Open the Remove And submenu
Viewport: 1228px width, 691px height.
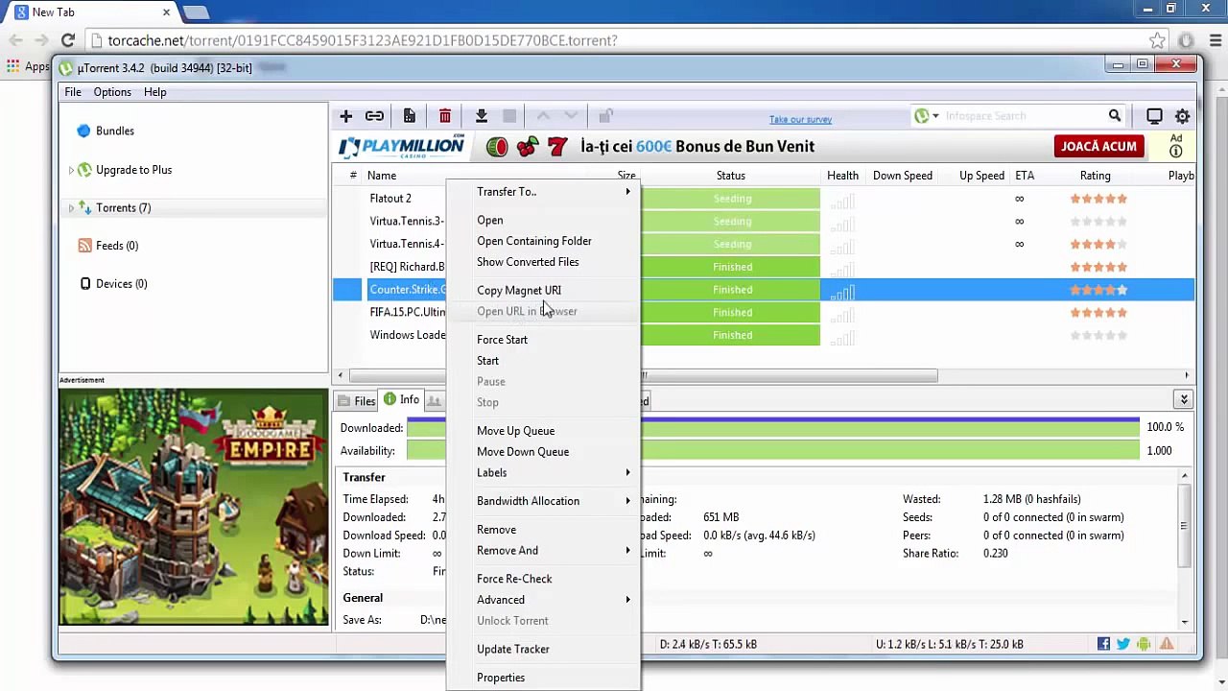543,551
